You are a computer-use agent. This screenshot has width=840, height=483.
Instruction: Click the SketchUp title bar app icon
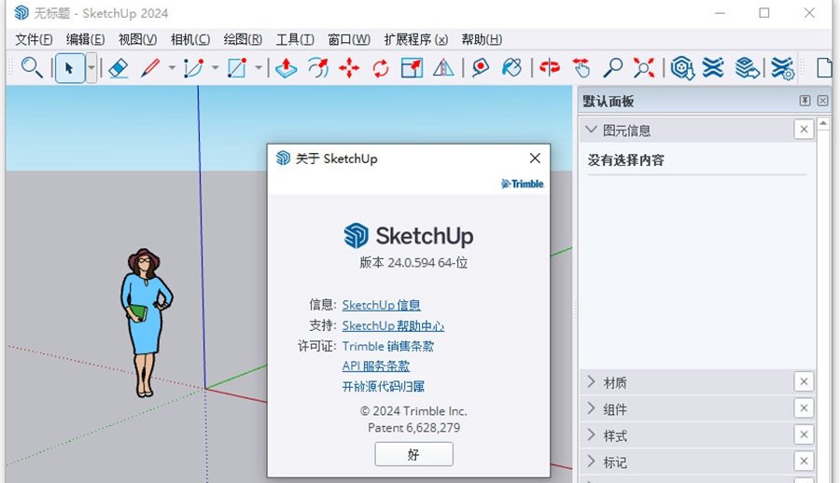(21, 12)
